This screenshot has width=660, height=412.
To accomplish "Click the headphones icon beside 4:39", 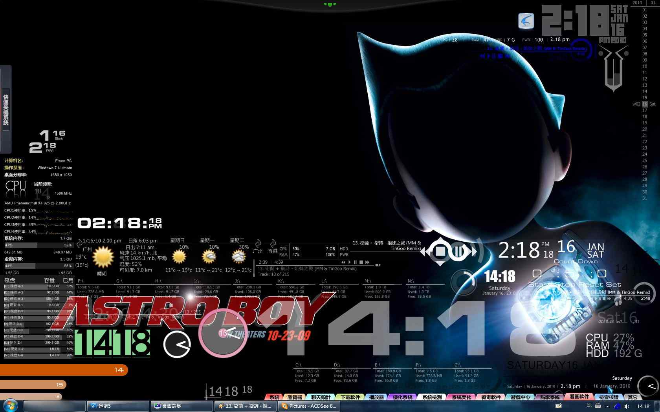I will 618,301.
